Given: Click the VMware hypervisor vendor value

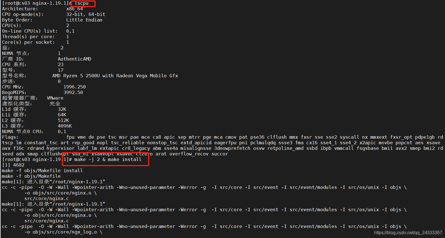Looking at the screenshot, I should click(x=55, y=98).
